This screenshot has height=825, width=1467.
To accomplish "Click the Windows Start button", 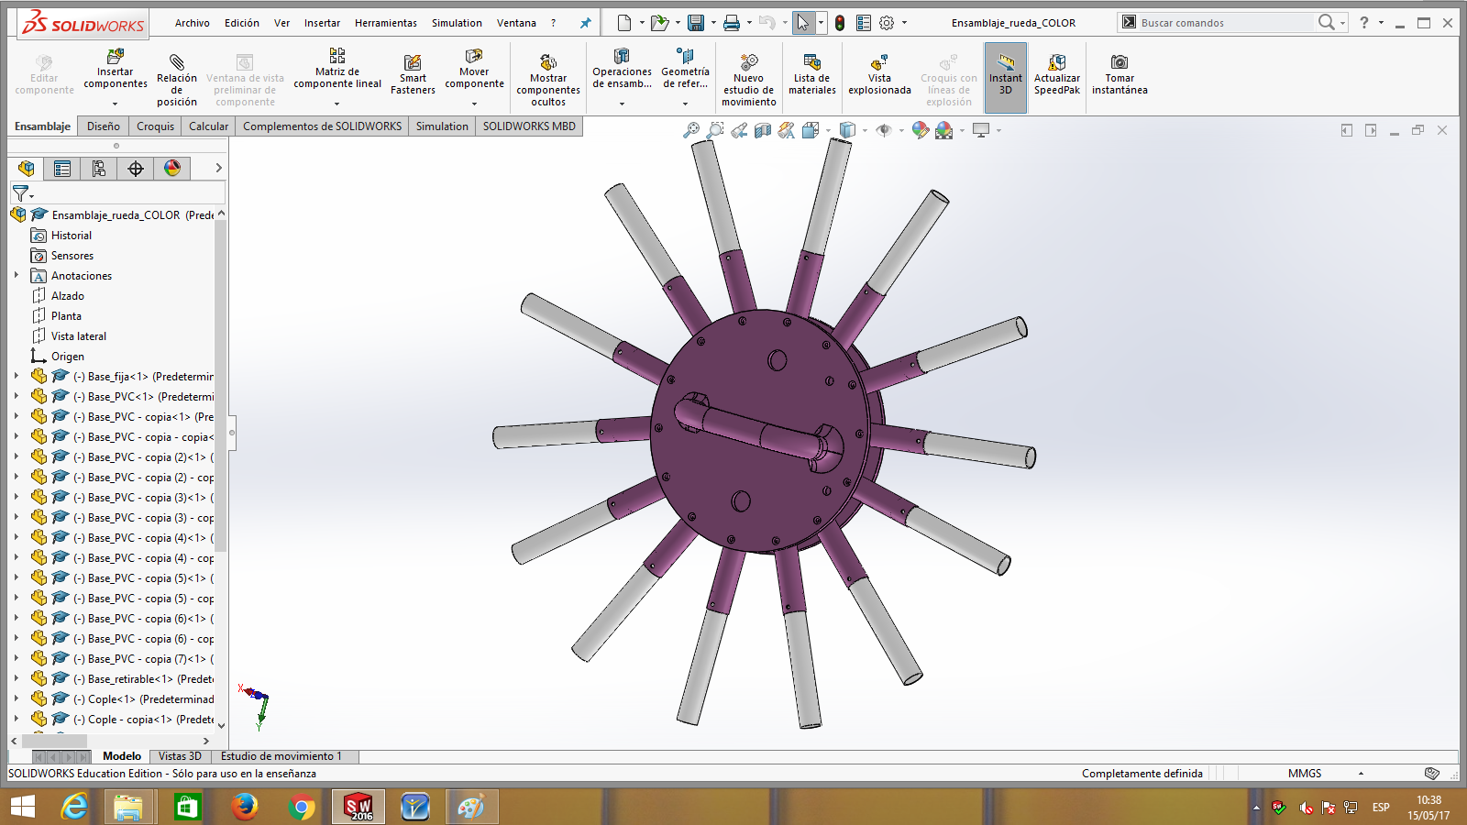I will tap(23, 807).
